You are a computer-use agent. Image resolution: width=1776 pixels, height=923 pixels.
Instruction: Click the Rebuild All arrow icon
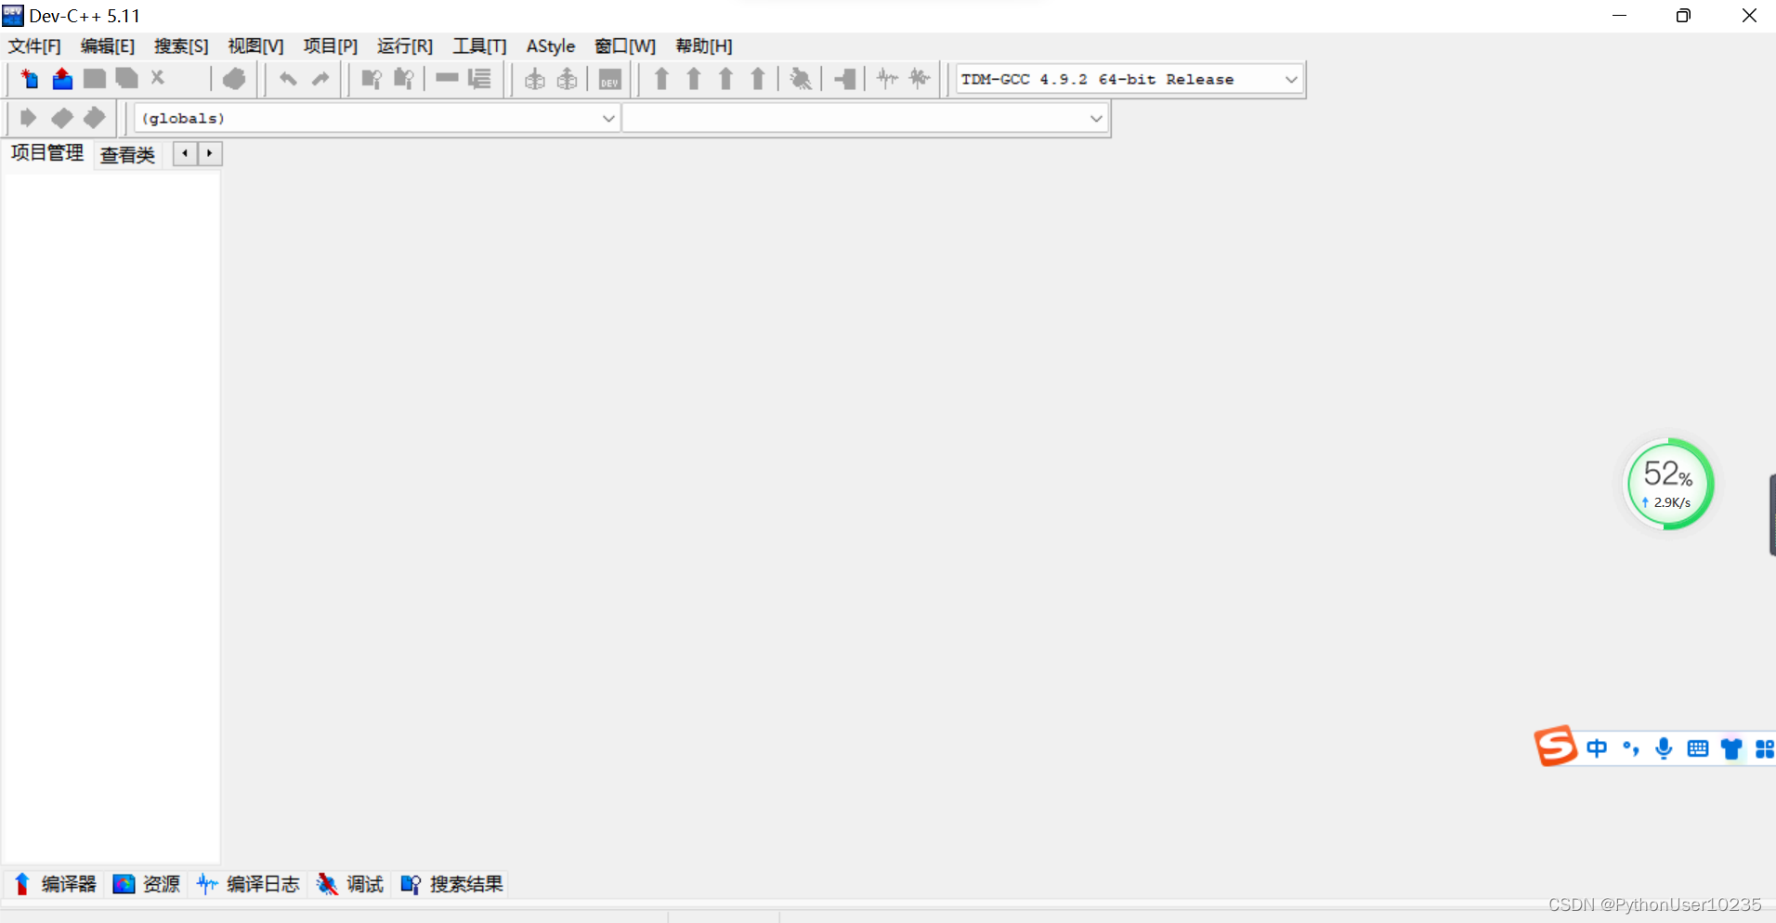click(x=758, y=79)
